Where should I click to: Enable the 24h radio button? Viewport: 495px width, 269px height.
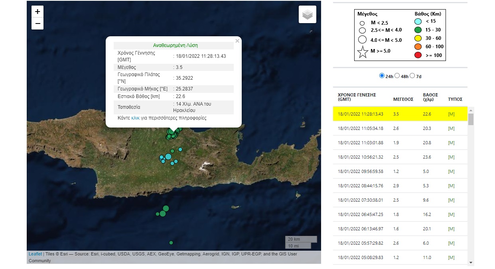pyautogui.click(x=382, y=75)
